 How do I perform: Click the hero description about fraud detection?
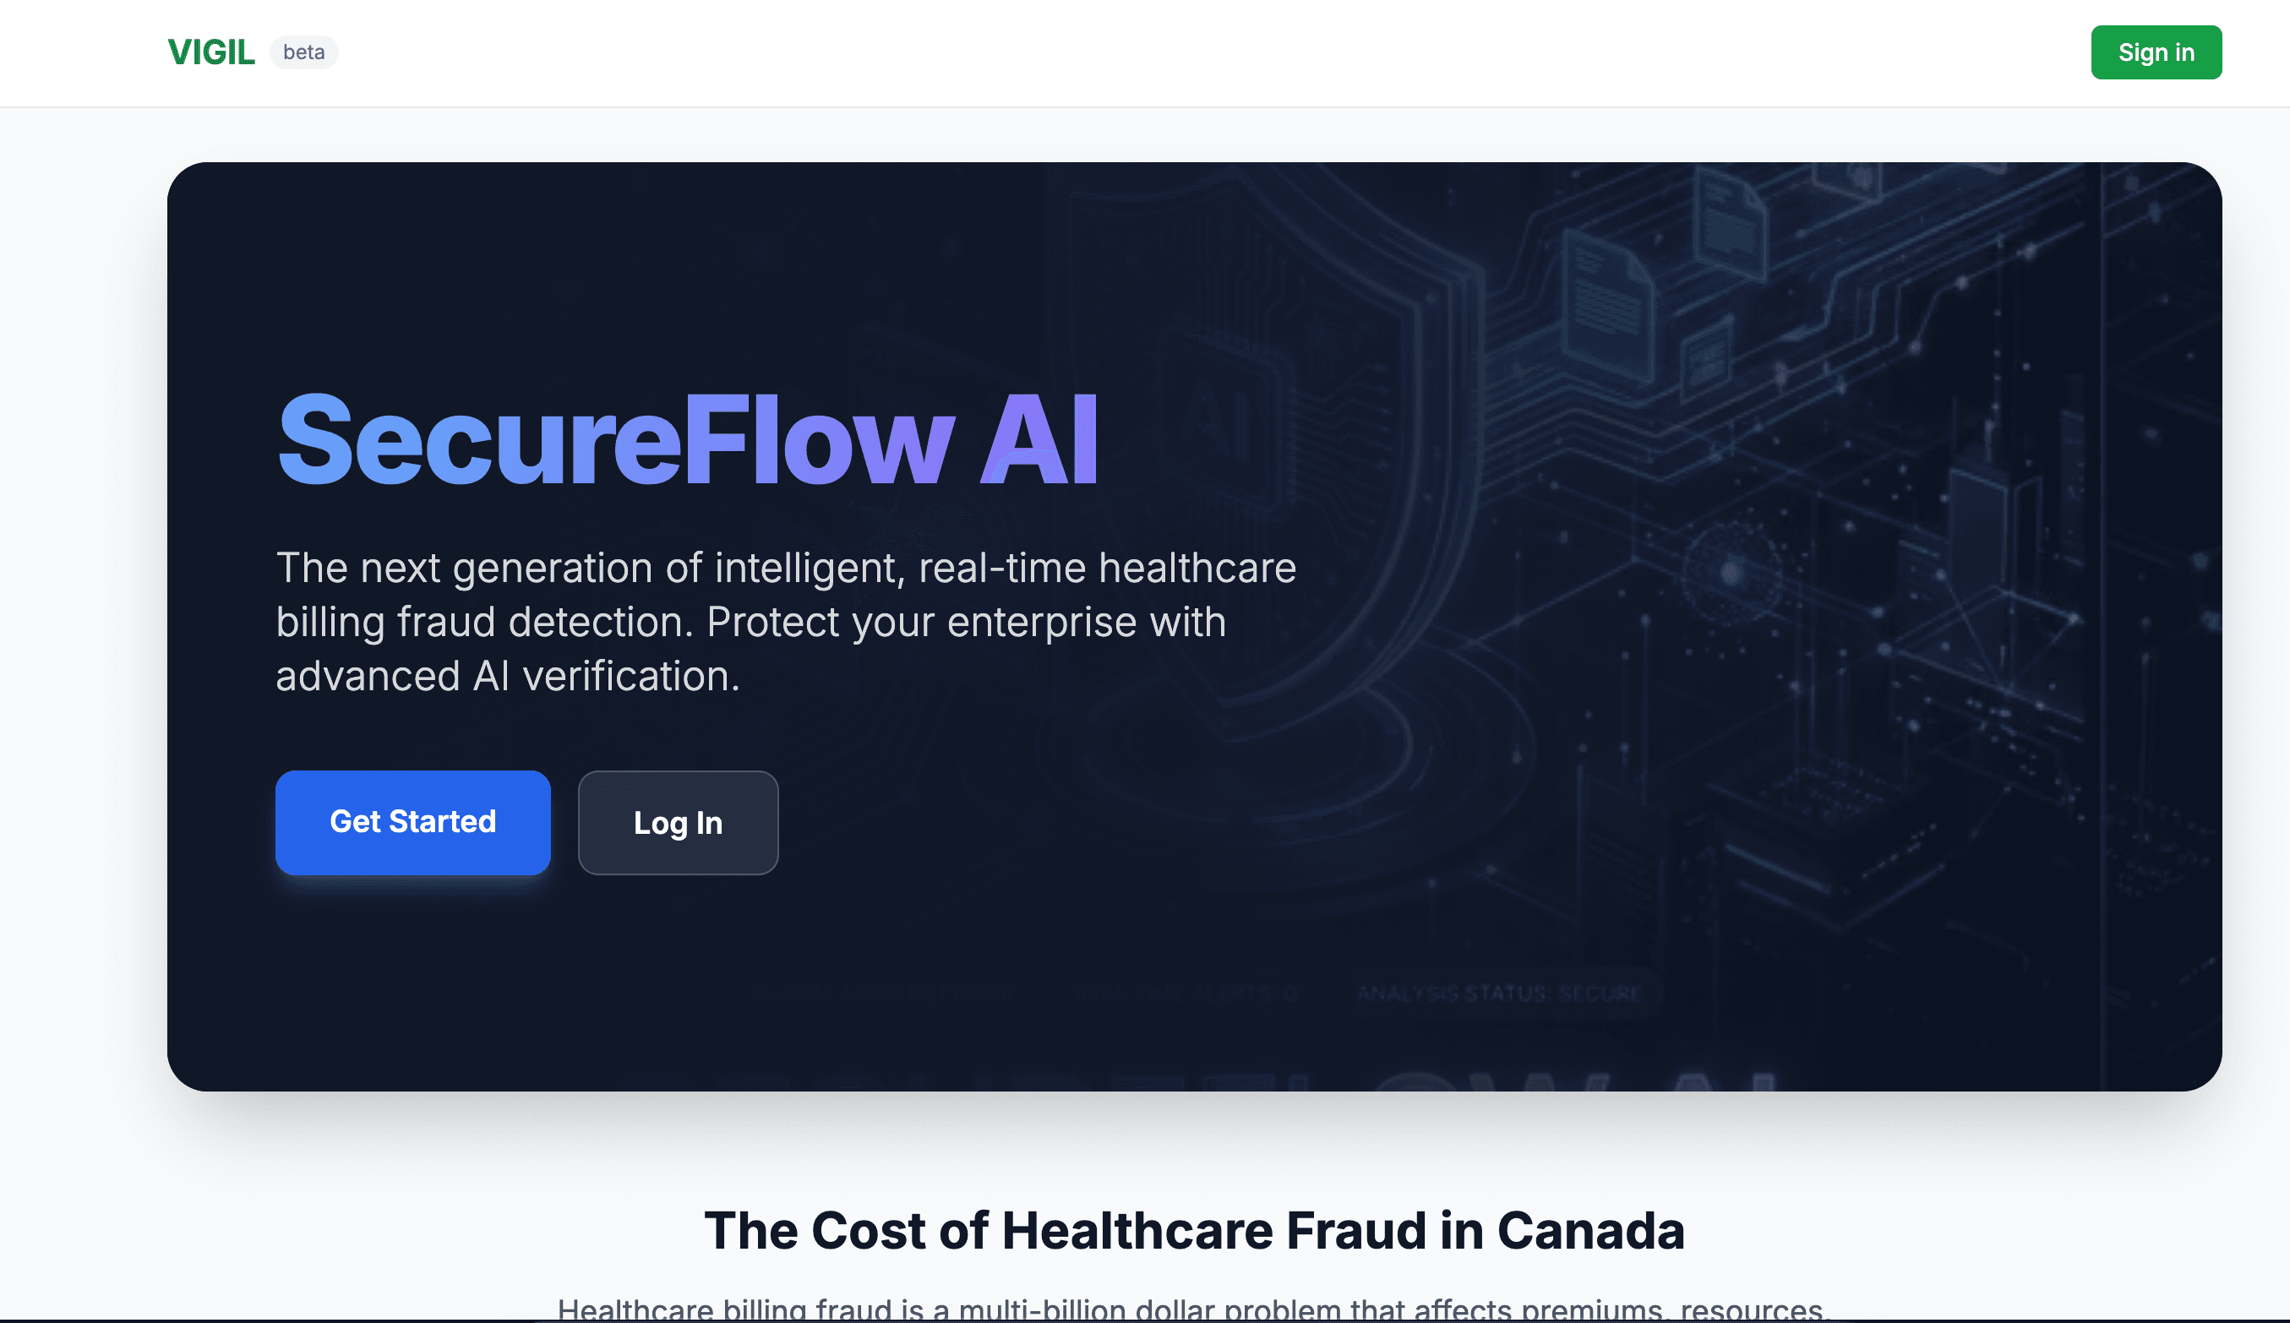point(785,622)
